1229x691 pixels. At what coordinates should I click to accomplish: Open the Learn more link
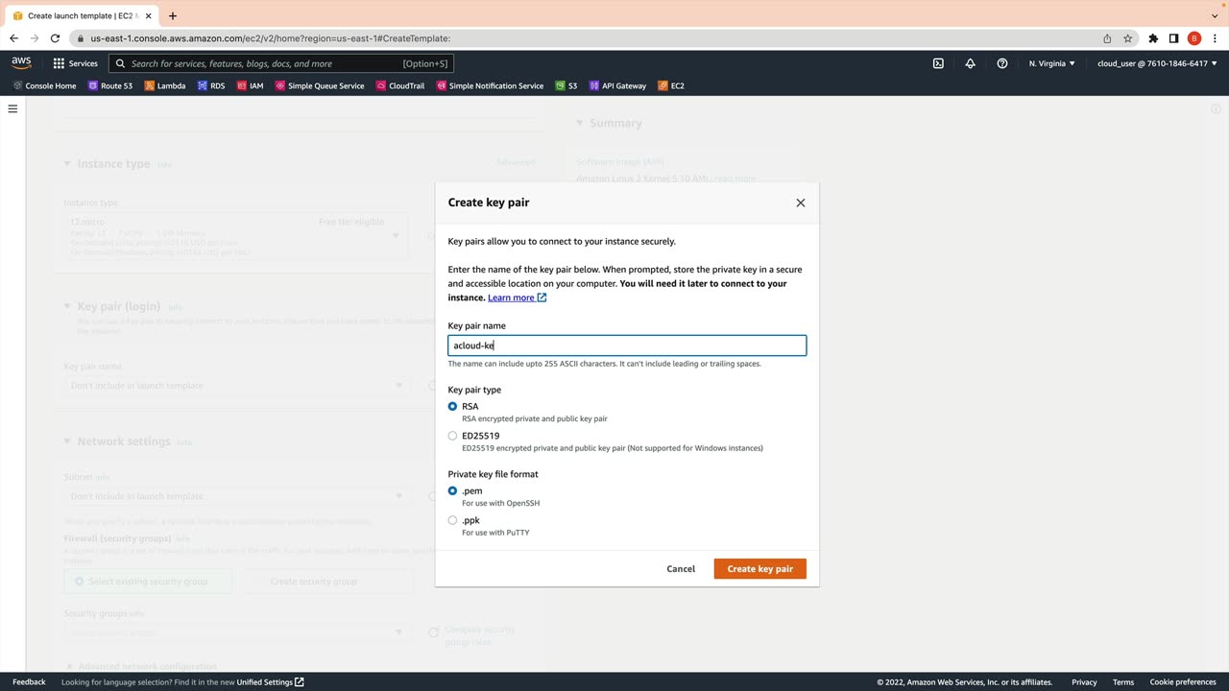517,298
